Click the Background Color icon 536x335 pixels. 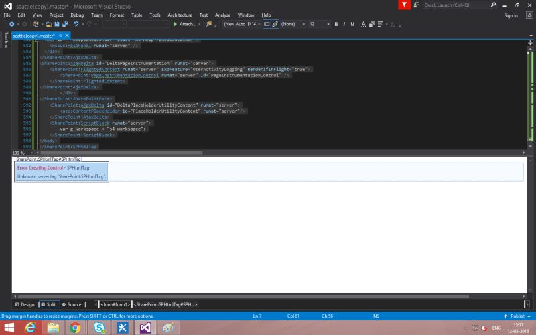click(x=372, y=24)
